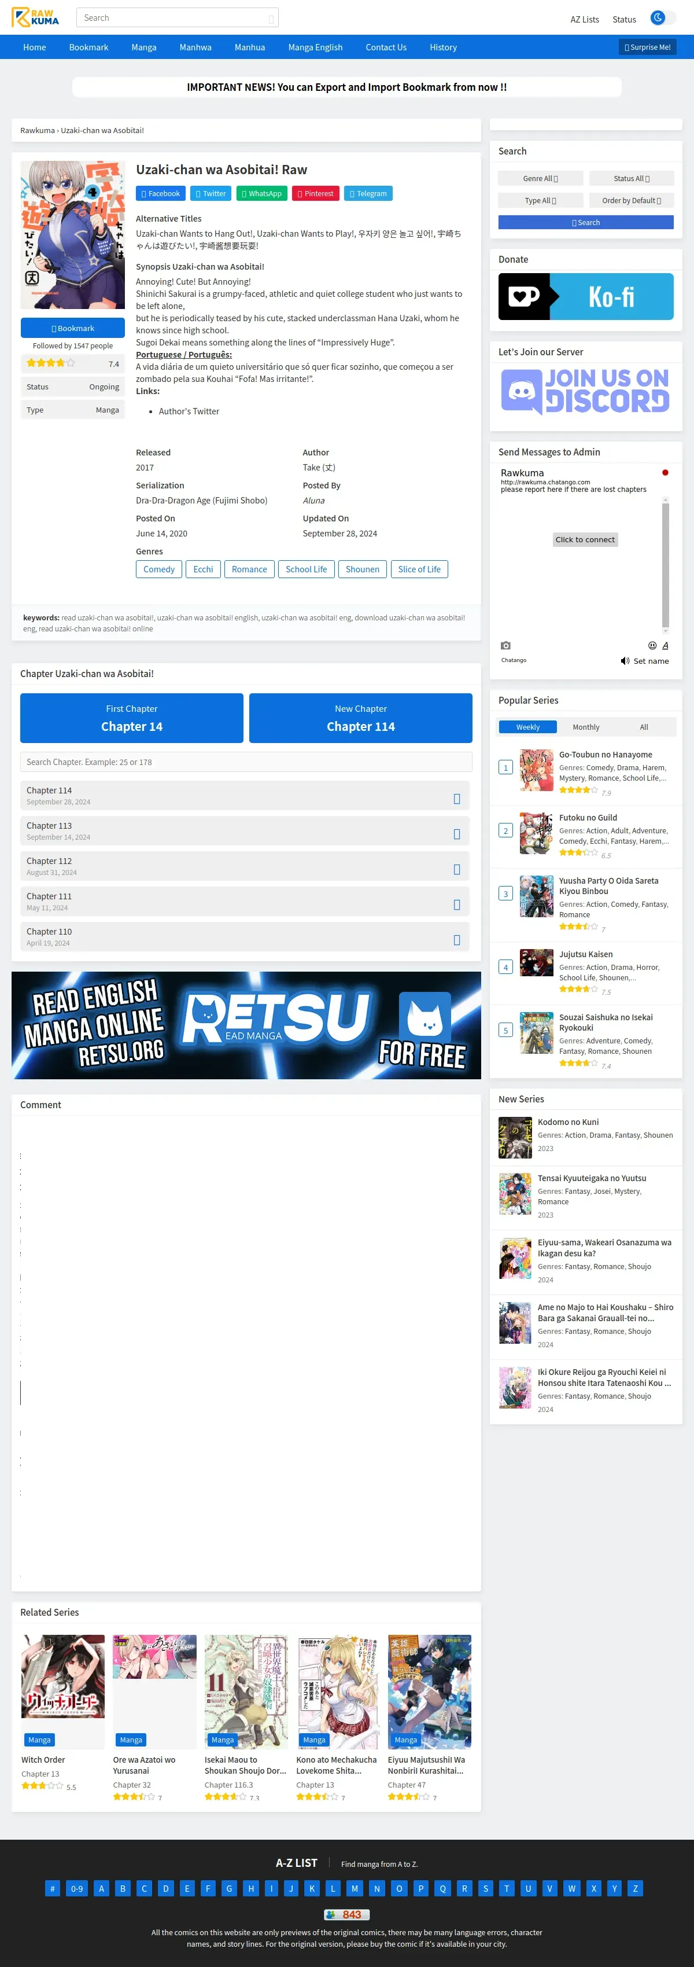Share via WhatsApp button

(262, 194)
